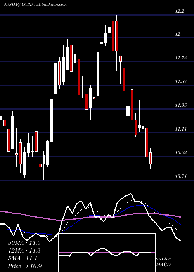Click the 11.78 price axis label

click(181, 58)
